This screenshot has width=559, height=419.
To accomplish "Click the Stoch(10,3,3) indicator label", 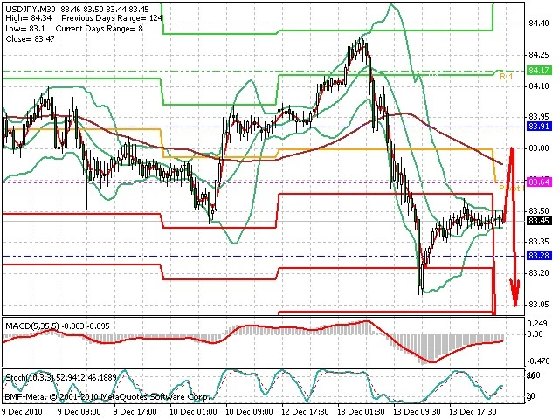I will [x=29, y=377].
